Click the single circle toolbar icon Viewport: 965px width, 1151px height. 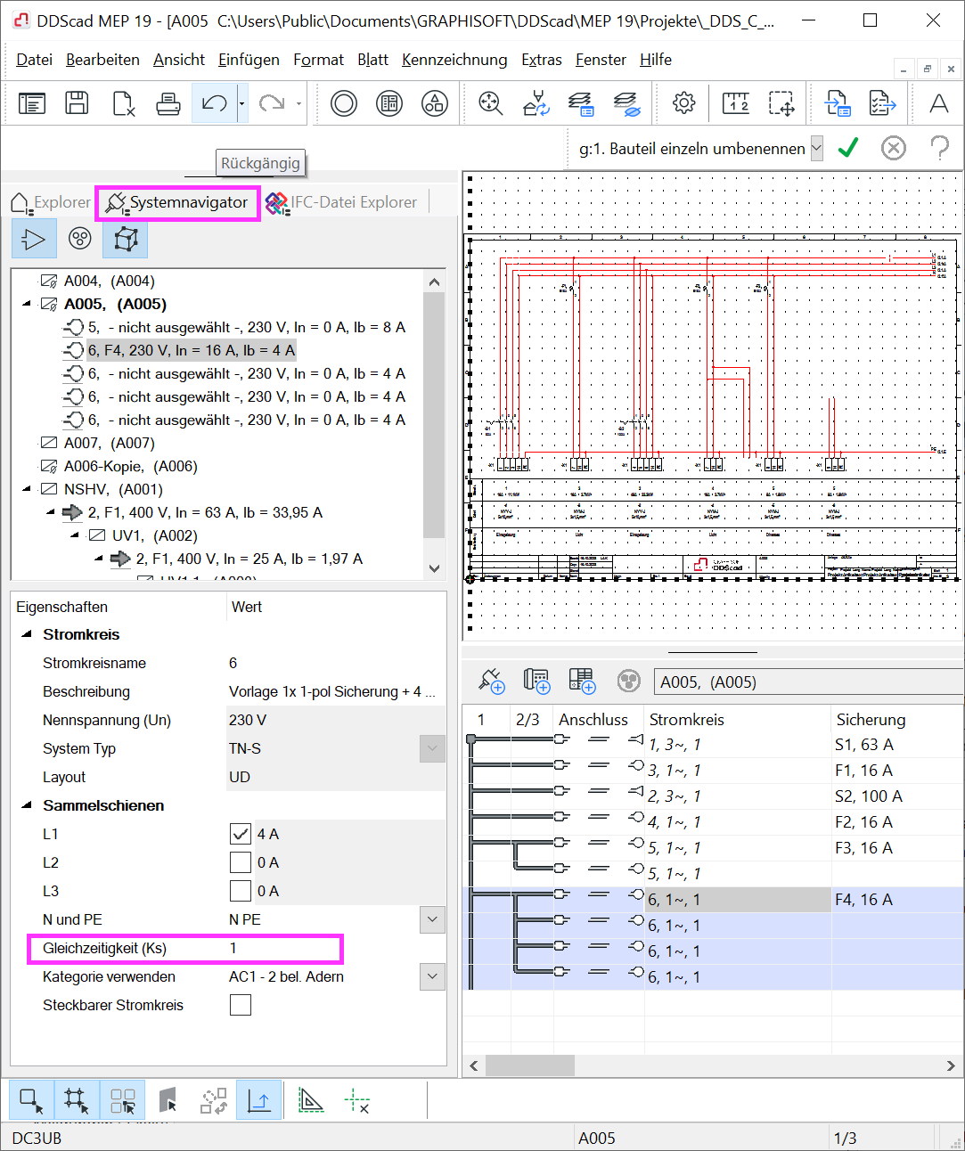343,103
